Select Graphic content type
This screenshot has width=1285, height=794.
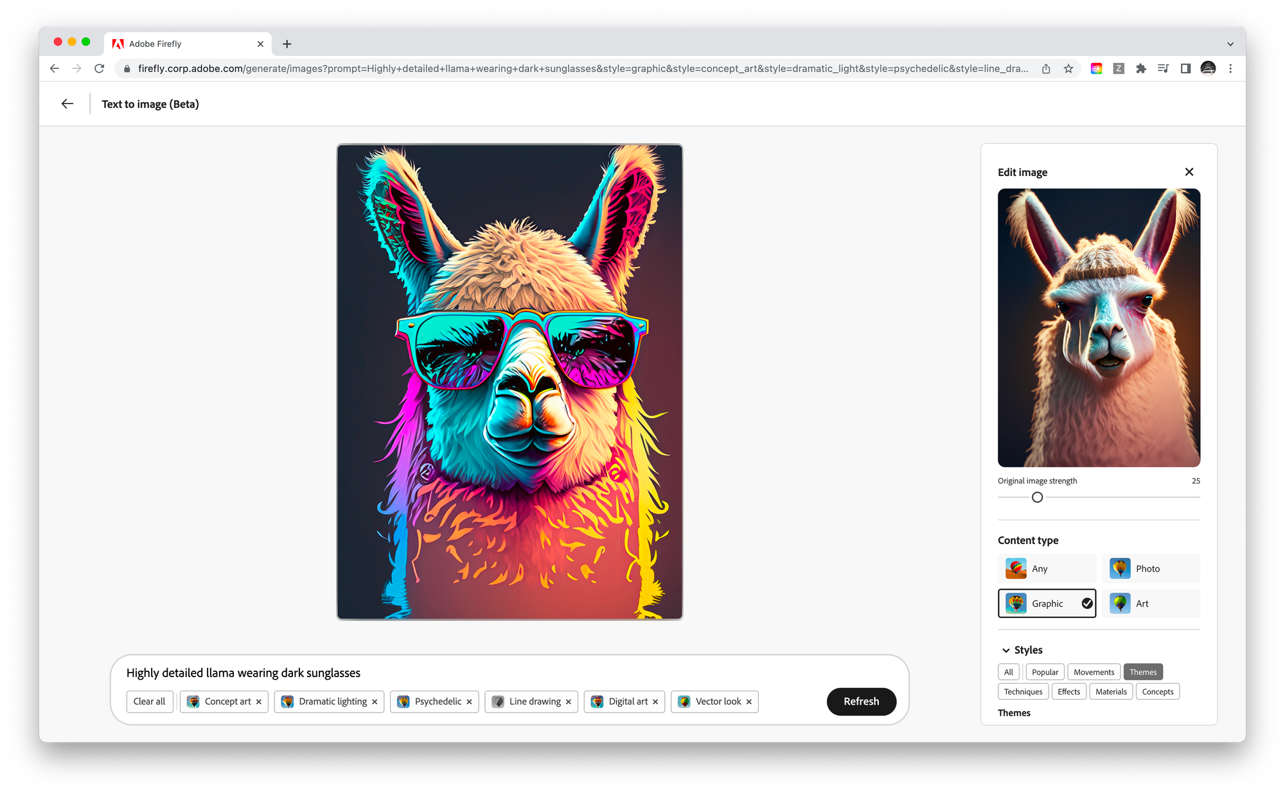point(1047,603)
